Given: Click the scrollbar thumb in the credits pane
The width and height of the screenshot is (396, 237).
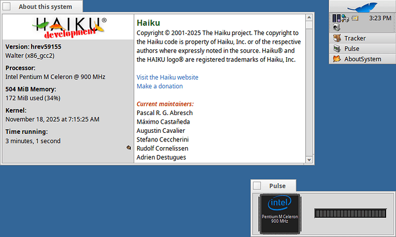Looking at the screenshot, I should click(310, 26).
